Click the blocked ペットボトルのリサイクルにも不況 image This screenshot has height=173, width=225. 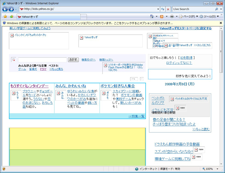tap(189, 99)
